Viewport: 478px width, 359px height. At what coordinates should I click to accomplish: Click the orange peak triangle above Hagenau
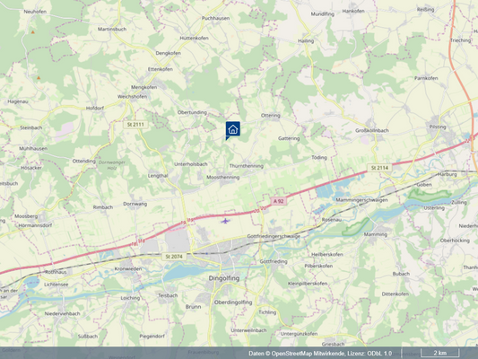click(x=39, y=78)
